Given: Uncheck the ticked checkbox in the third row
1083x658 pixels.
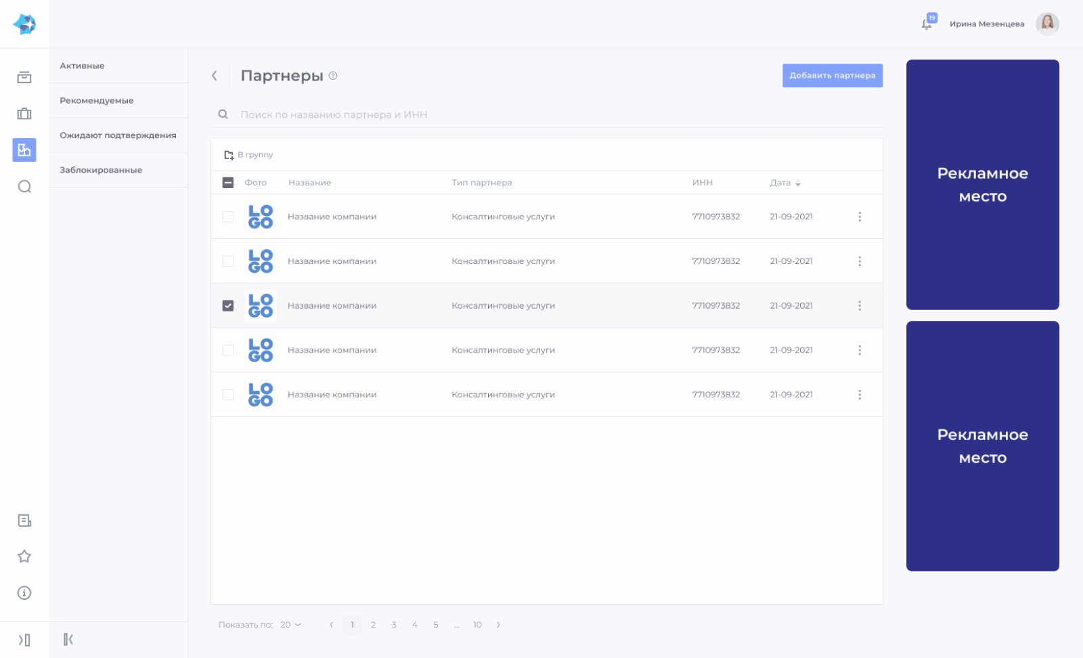Looking at the screenshot, I should tap(228, 305).
